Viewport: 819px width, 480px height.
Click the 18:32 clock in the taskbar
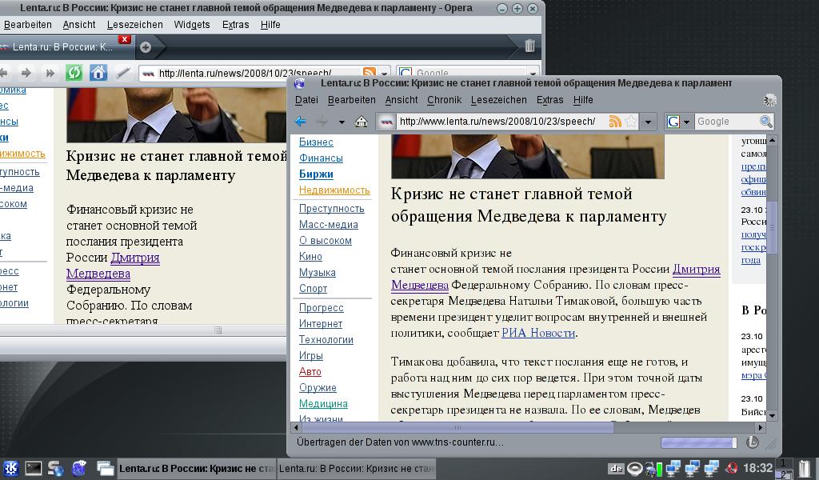[x=757, y=468]
